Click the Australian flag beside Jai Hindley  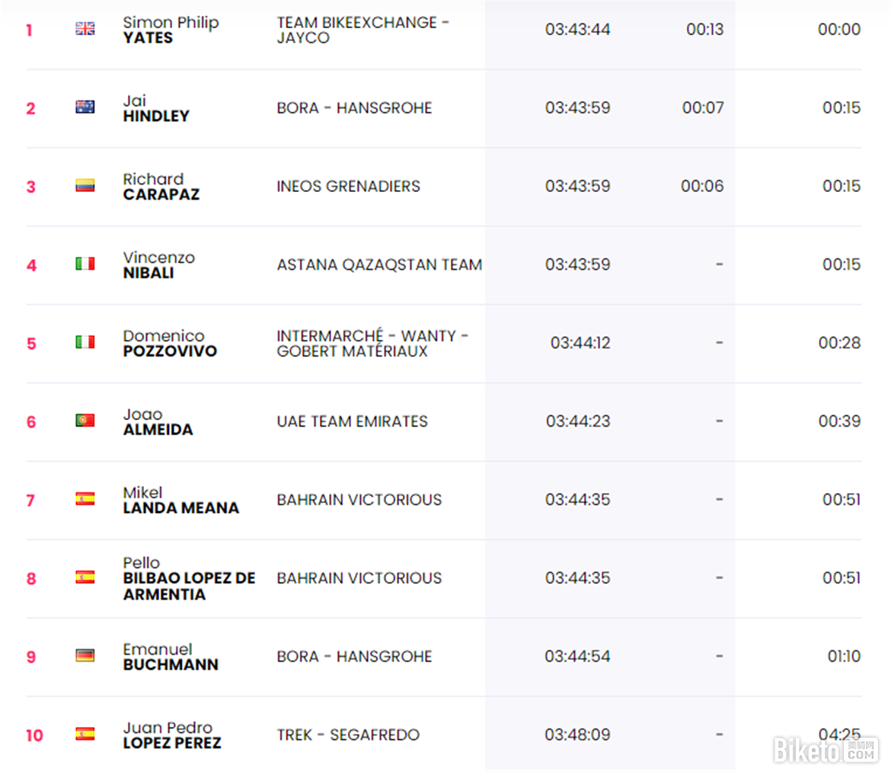coord(85,107)
